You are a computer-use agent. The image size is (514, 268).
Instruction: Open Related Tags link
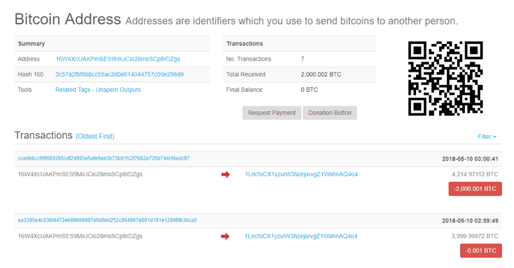pyautogui.click(x=73, y=90)
